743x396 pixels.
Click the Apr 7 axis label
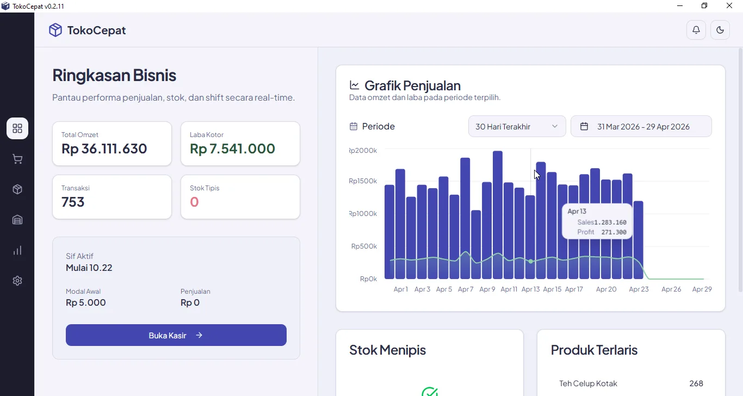click(x=466, y=289)
